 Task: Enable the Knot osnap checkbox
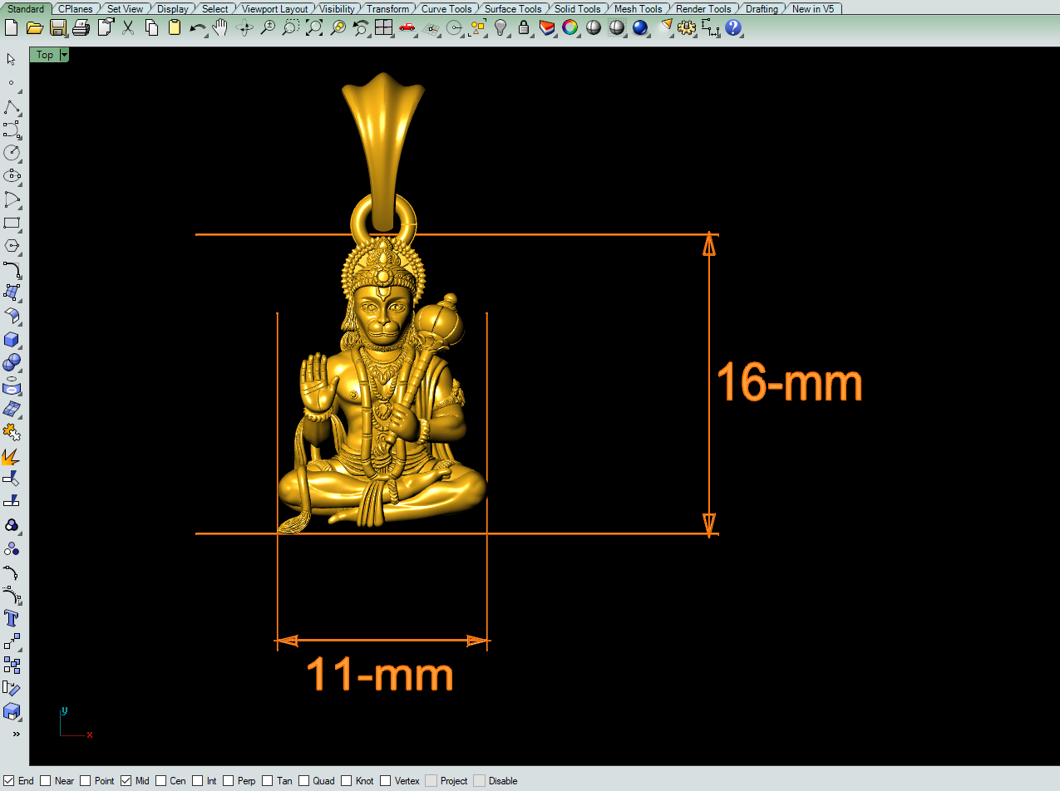347,781
